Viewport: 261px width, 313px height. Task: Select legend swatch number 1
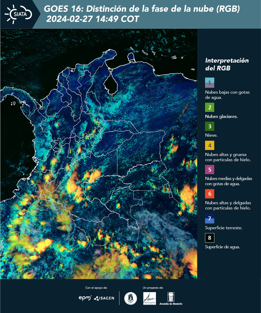click(209, 83)
